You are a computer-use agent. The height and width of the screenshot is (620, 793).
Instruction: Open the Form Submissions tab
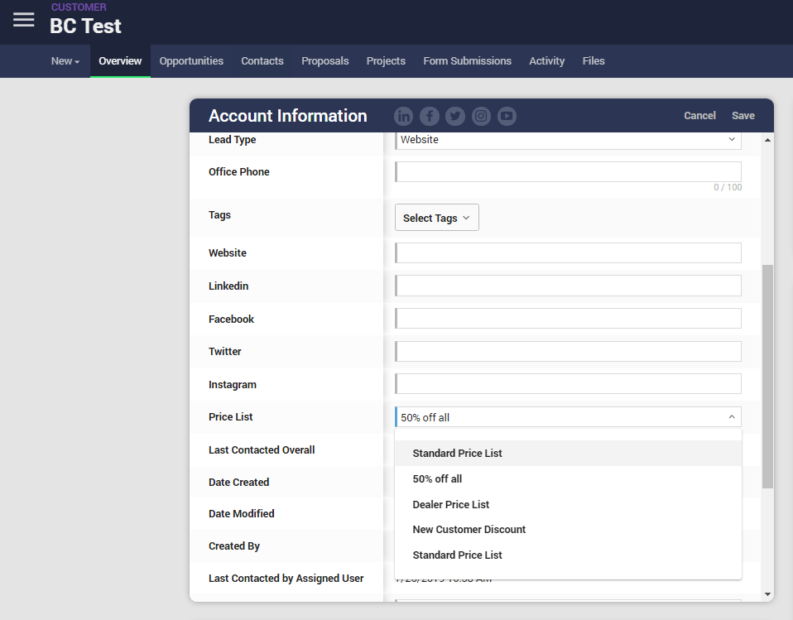468,61
